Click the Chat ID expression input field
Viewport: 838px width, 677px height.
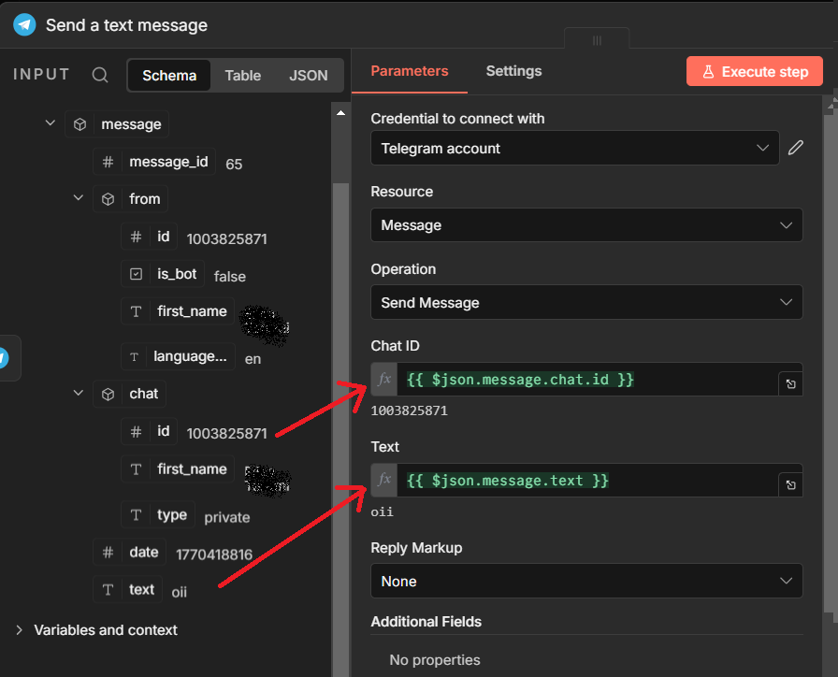[x=586, y=380]
